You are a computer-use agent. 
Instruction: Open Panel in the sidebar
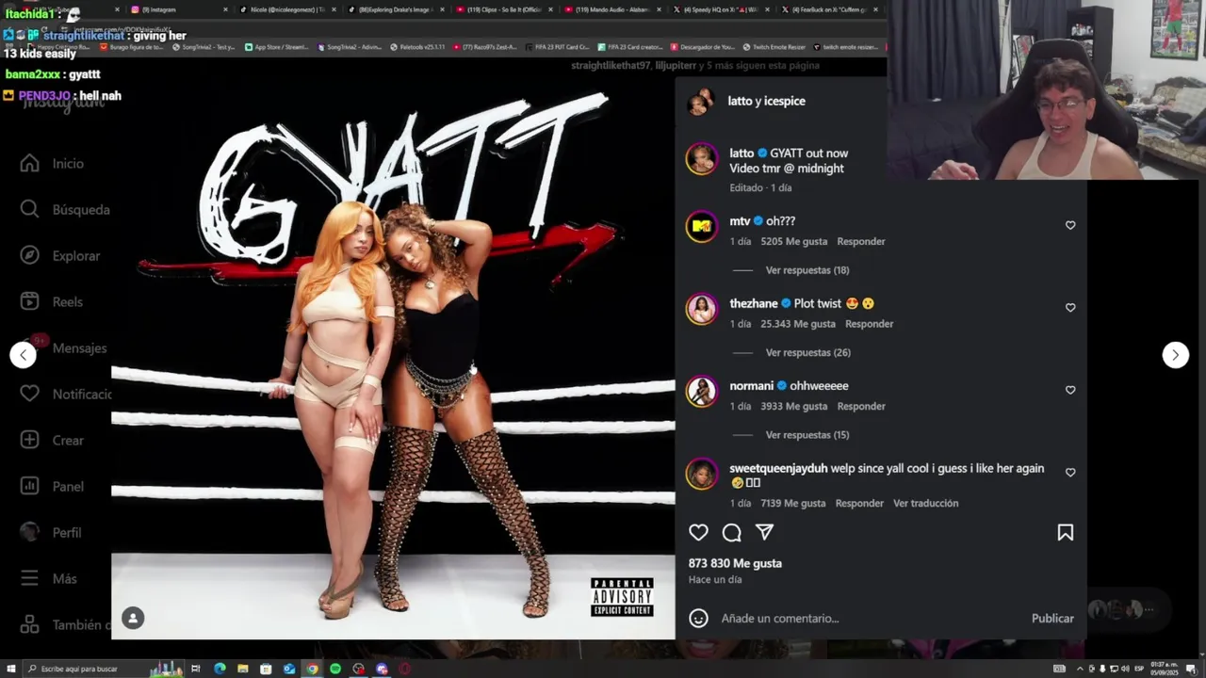[52, 487]
